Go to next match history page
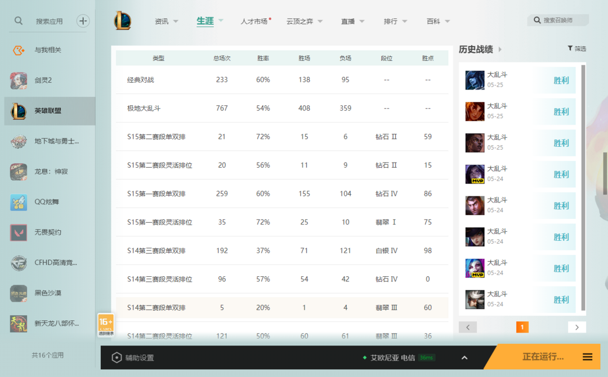 (x=577, y=327)
